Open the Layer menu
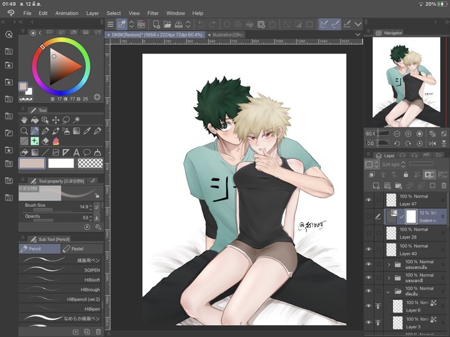 pyautogui.click(x=93, y=13)
